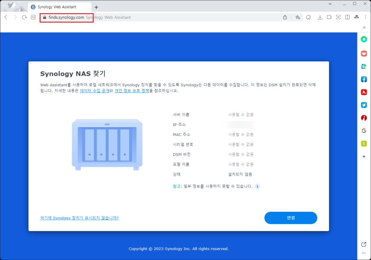The image size is (371, 260).
Task: Click the info icon beside 참고 note
Action: point(257,187)
